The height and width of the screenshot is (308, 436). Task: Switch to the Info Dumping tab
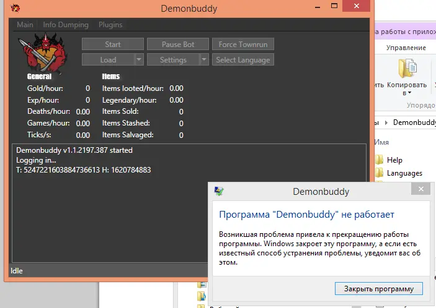66,25
